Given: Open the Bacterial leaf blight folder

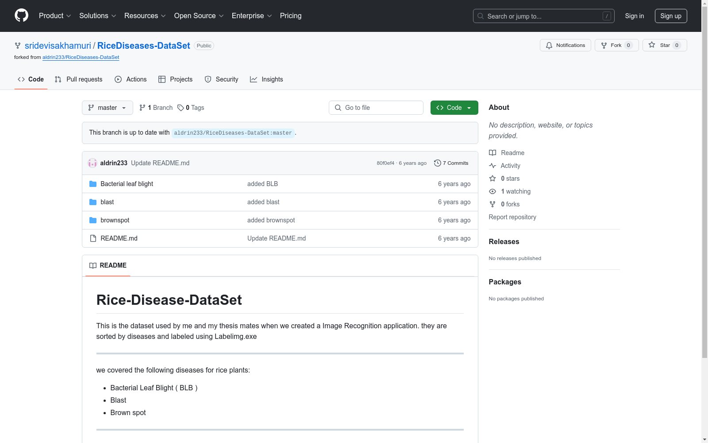Looking at the screenshot, I should pyautogui.click(x=127, y=184).
